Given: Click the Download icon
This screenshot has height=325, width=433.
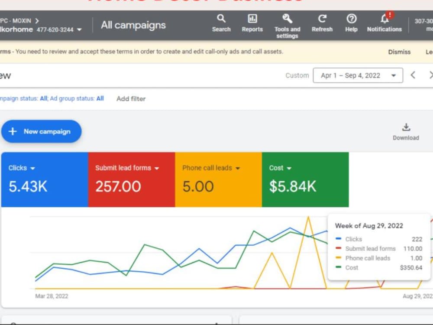Looking at the screenshot, I should point(406,127).
